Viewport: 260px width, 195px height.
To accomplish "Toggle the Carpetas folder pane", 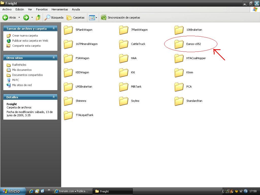I will click(x=75, y=18).
